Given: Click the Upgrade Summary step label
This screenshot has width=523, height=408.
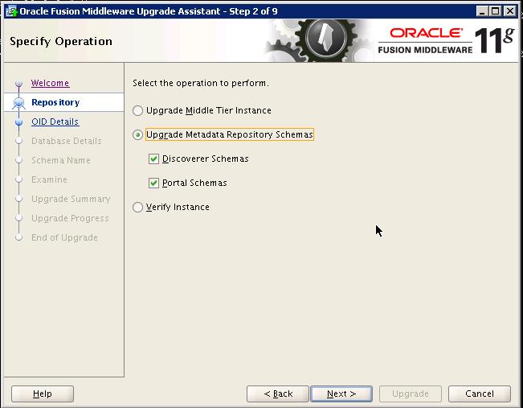Looking at the screenshot, I should point(71,199).
